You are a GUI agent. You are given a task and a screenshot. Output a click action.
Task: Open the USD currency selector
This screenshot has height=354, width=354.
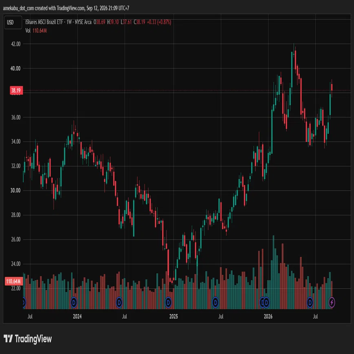pos(13,22)
